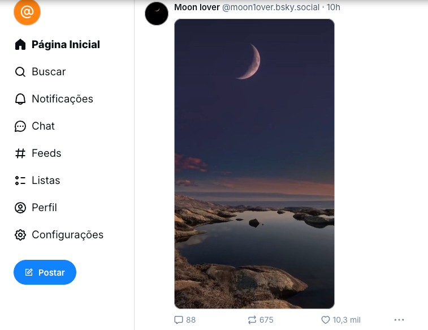Click the orange @ profile avatar
428x330 pixels.
coord(27,12)
